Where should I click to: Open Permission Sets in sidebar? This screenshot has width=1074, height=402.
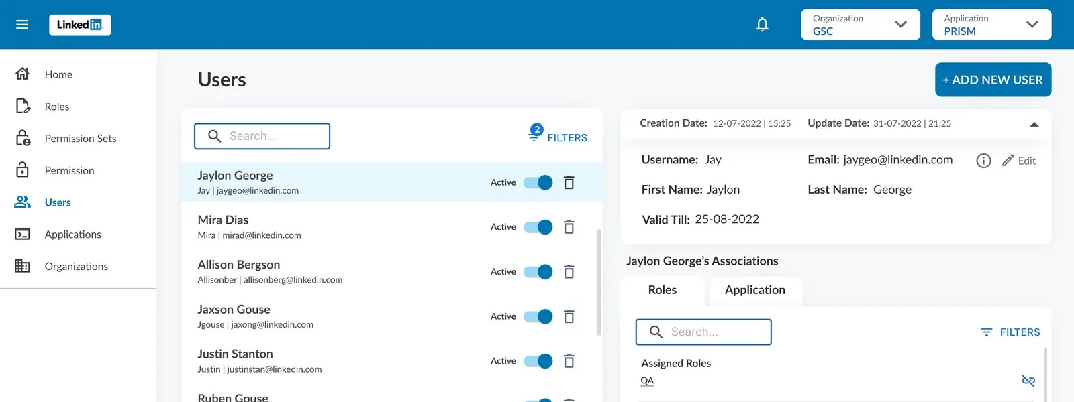click(x=81, y=139)
